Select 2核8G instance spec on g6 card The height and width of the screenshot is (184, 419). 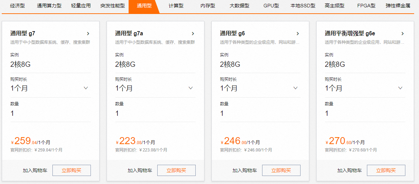pyautogui.click(x=230, y=64)
